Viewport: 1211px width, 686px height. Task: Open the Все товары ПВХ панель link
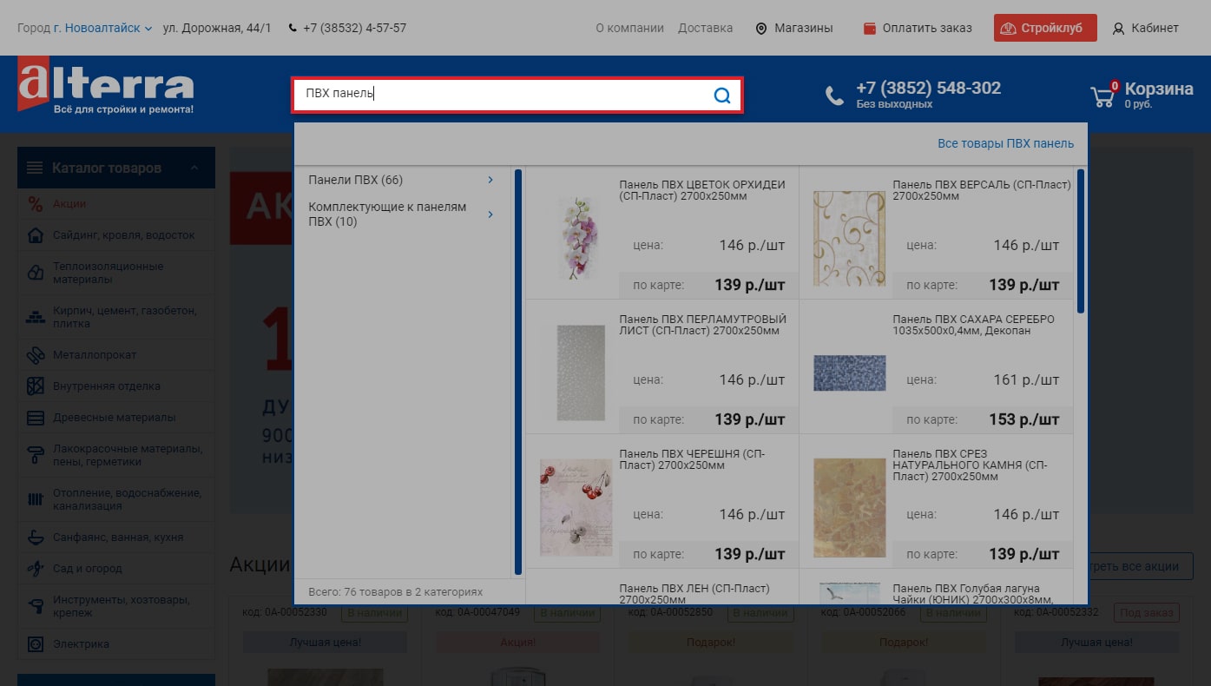[x=1005, y=143]
